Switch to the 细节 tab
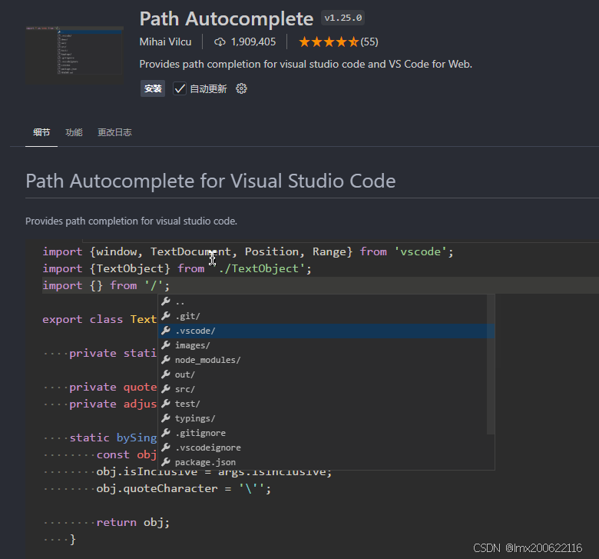This screenshot has width=599, height=559. tap(41, 132)
